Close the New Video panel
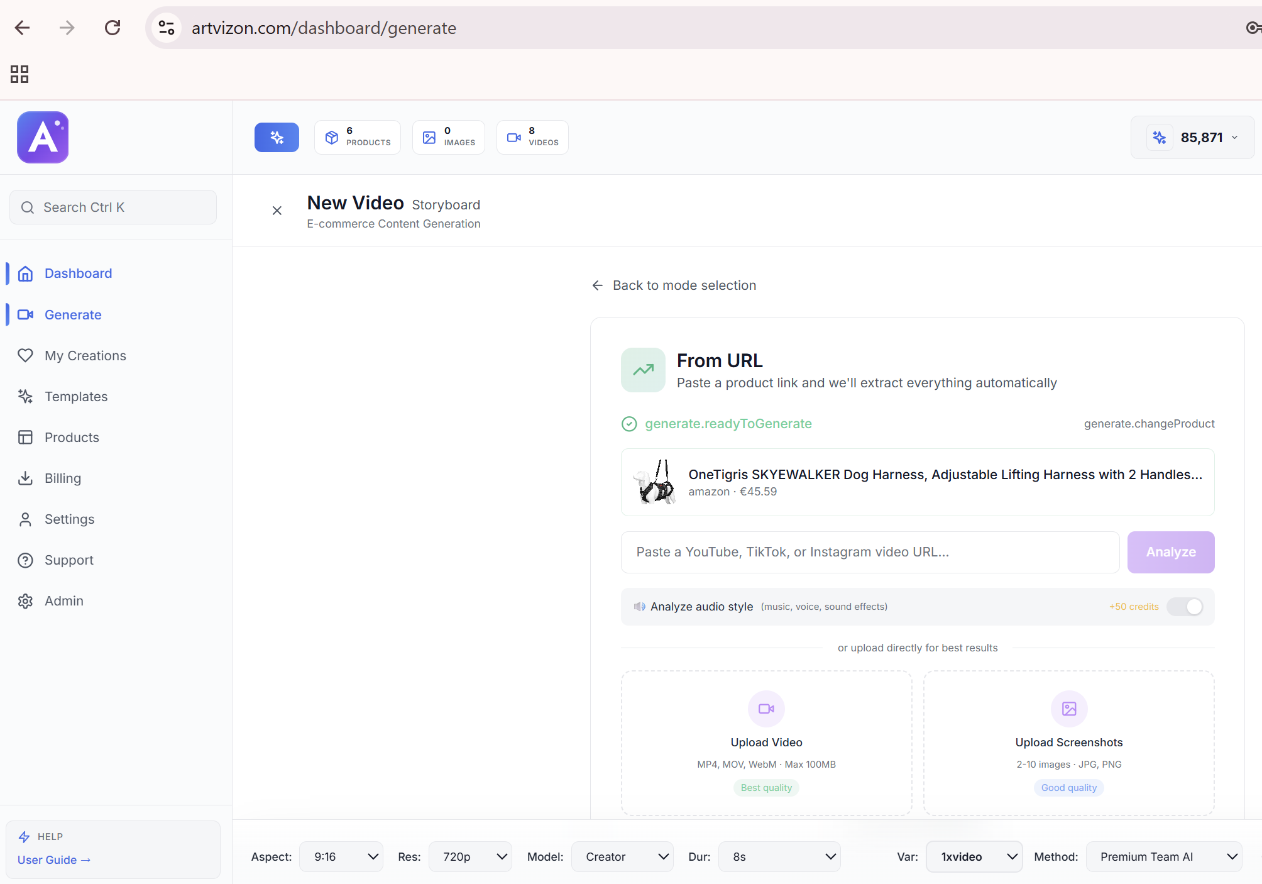 277,211
